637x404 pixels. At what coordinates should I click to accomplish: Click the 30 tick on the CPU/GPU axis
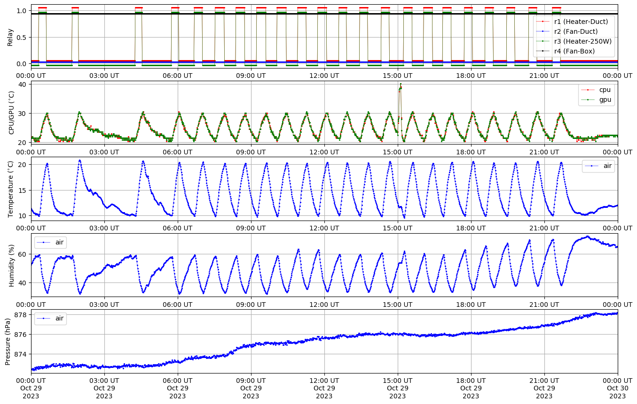(24, 114)
